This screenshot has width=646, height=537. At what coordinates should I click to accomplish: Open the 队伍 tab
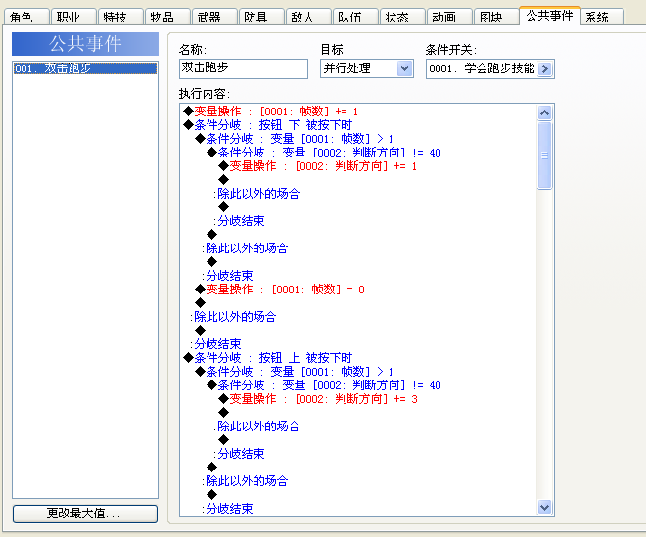point(355,17)
